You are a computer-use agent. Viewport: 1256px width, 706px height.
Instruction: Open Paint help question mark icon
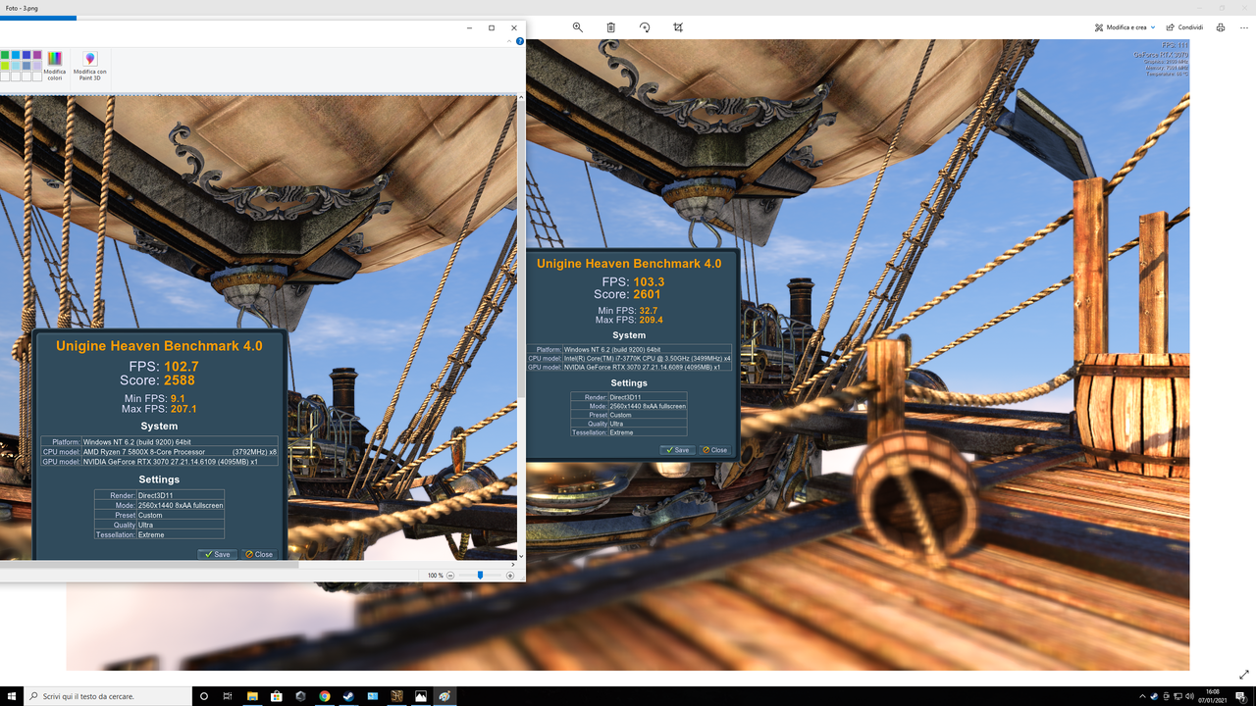pyautogui.click(x=519, y=42)
